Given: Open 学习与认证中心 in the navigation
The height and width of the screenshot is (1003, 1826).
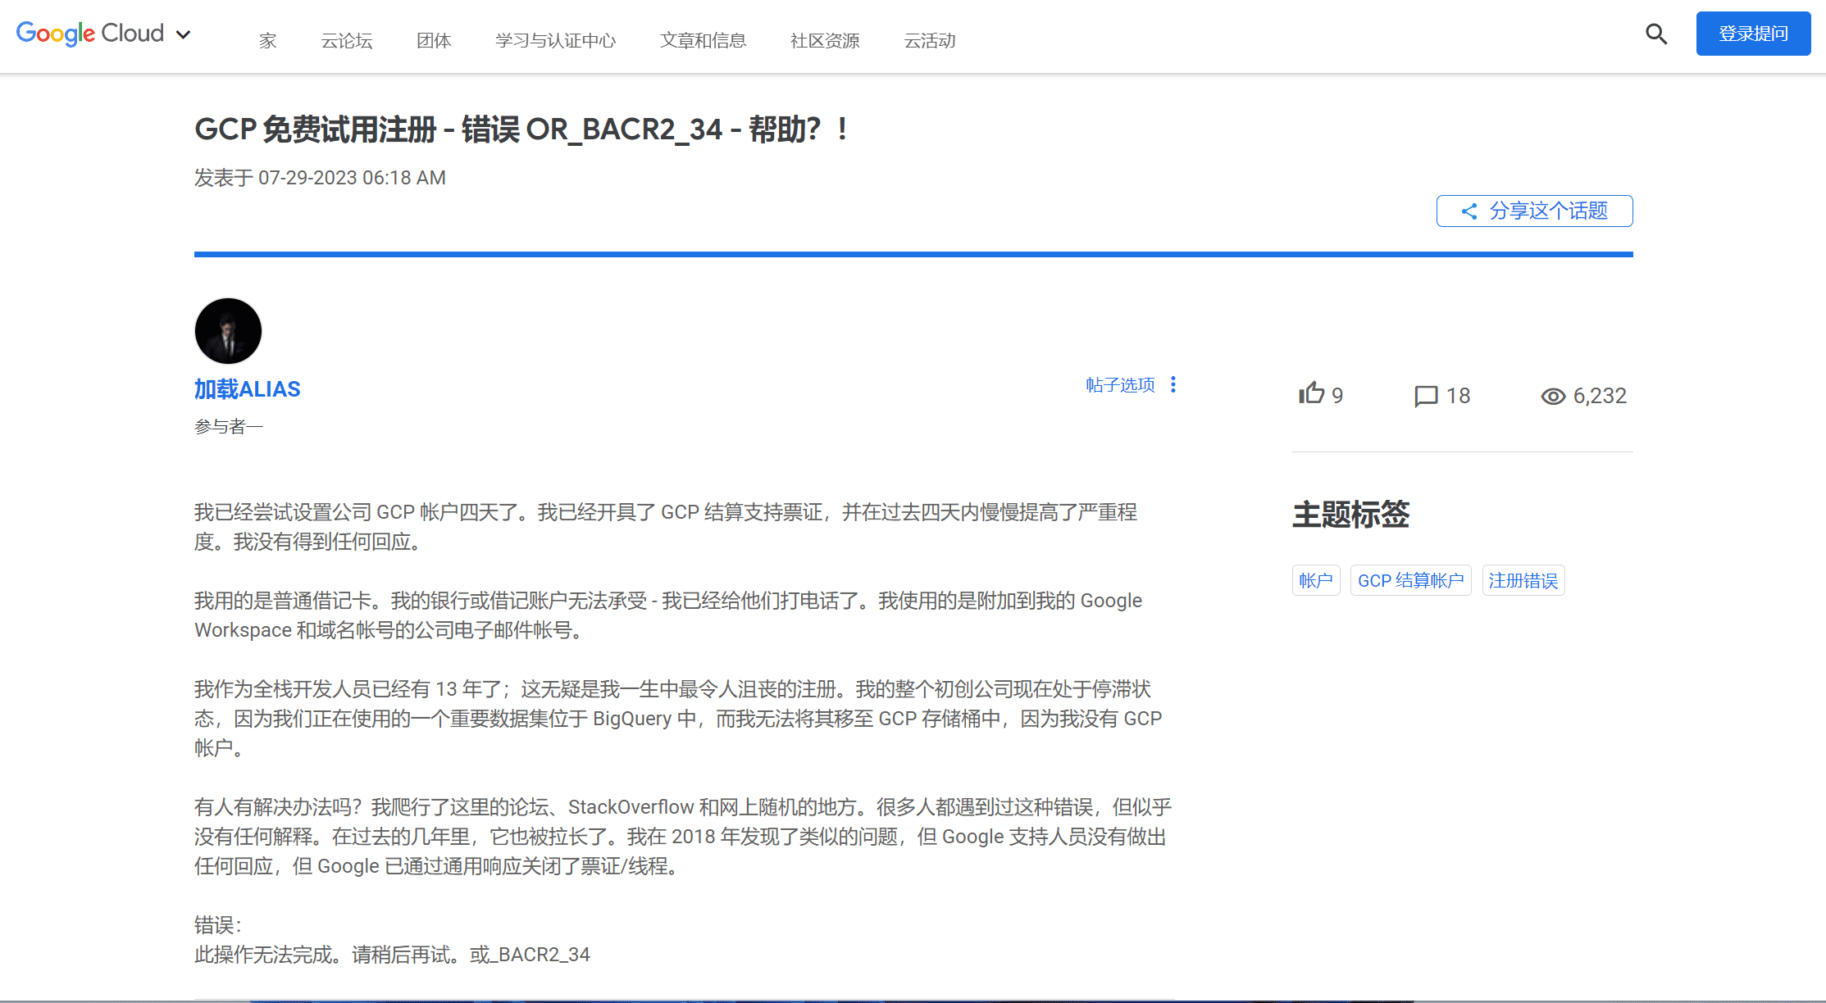Looking at the screenshot, I should tap(556, 41).
